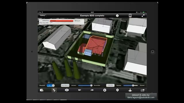The image size is (184, 103).
Task: Adjust the Sunrise–Sunset time slider
Action: (131, 86)
